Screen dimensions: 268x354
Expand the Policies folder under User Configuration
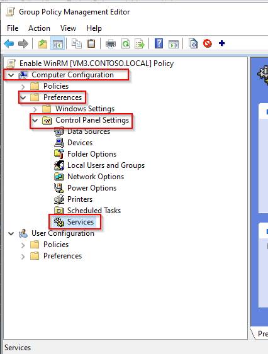pyautogui.click(x=23, y=245)
